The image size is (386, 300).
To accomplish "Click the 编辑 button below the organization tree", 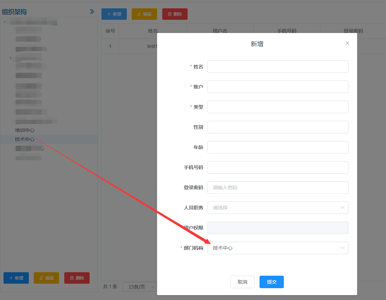I will pos(46,278).
